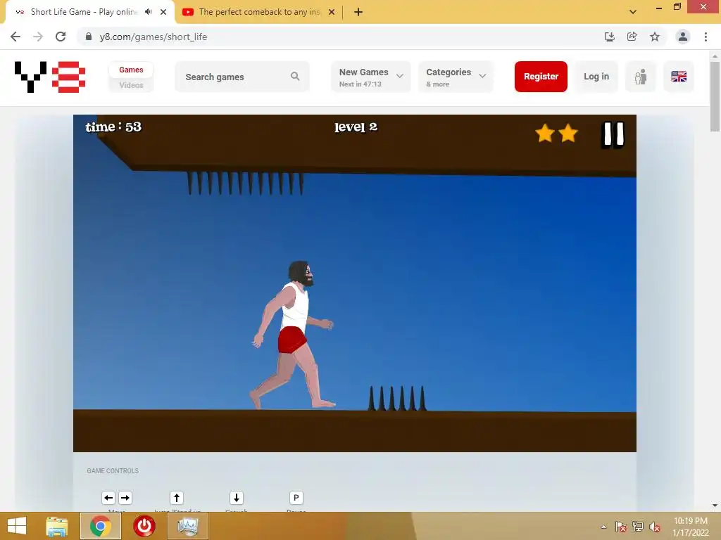Click the down arrow crouch control icon
The width and height of the screenshot is (721, 540).
click(237, 498)
